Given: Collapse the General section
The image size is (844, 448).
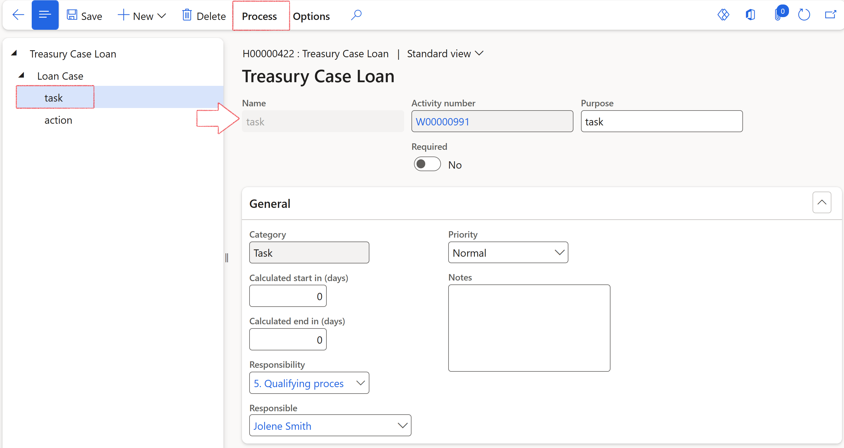Looking at the screenshot, I should [821, 203].
